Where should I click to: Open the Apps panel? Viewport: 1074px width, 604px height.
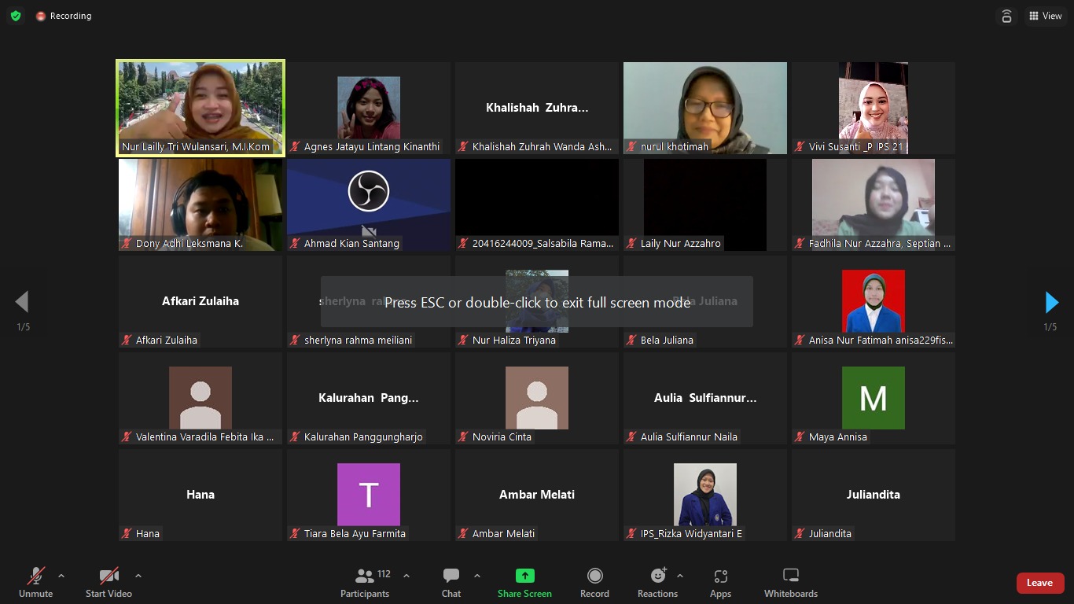(x=720, y=583)
